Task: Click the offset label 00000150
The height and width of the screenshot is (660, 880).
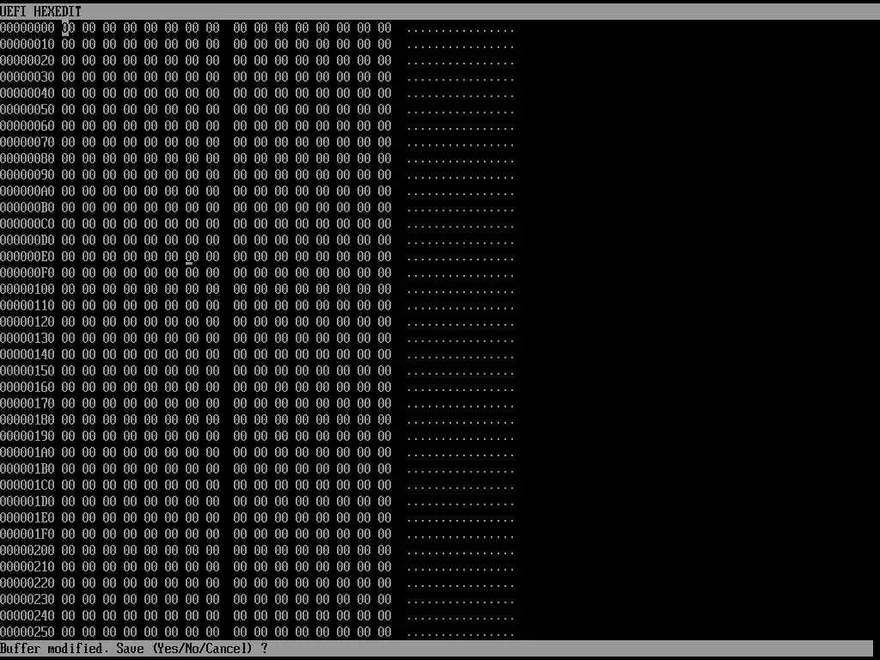Action: click(x=27, y=371)
